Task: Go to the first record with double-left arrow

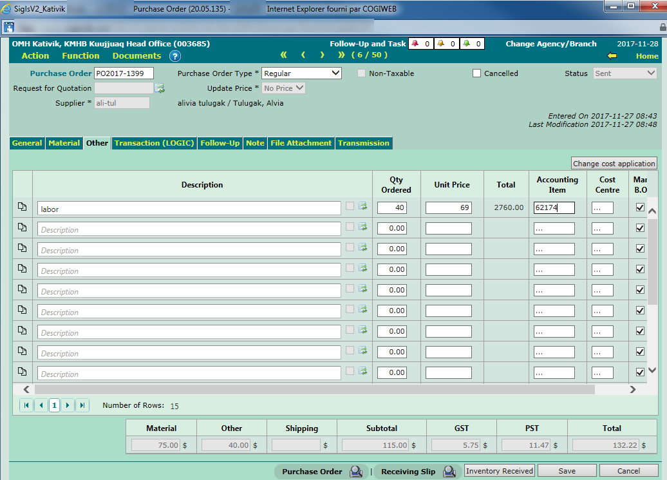Action: (283, 55)
